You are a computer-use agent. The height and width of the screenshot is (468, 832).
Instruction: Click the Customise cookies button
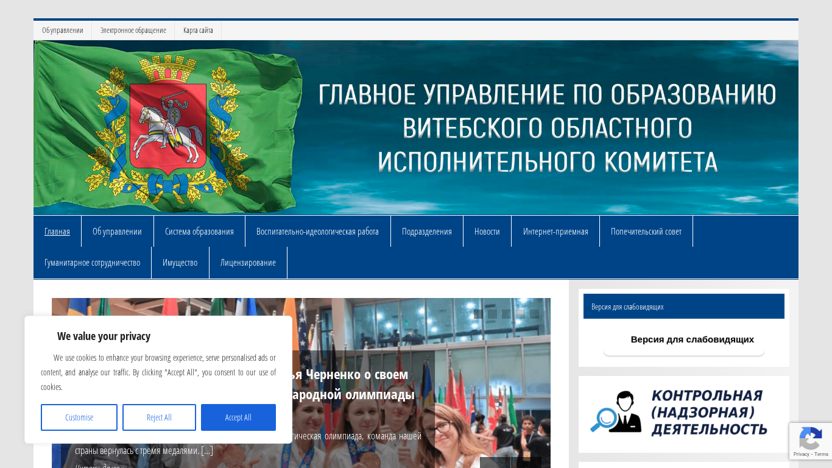pyautogui.click(x=79, y=417)
